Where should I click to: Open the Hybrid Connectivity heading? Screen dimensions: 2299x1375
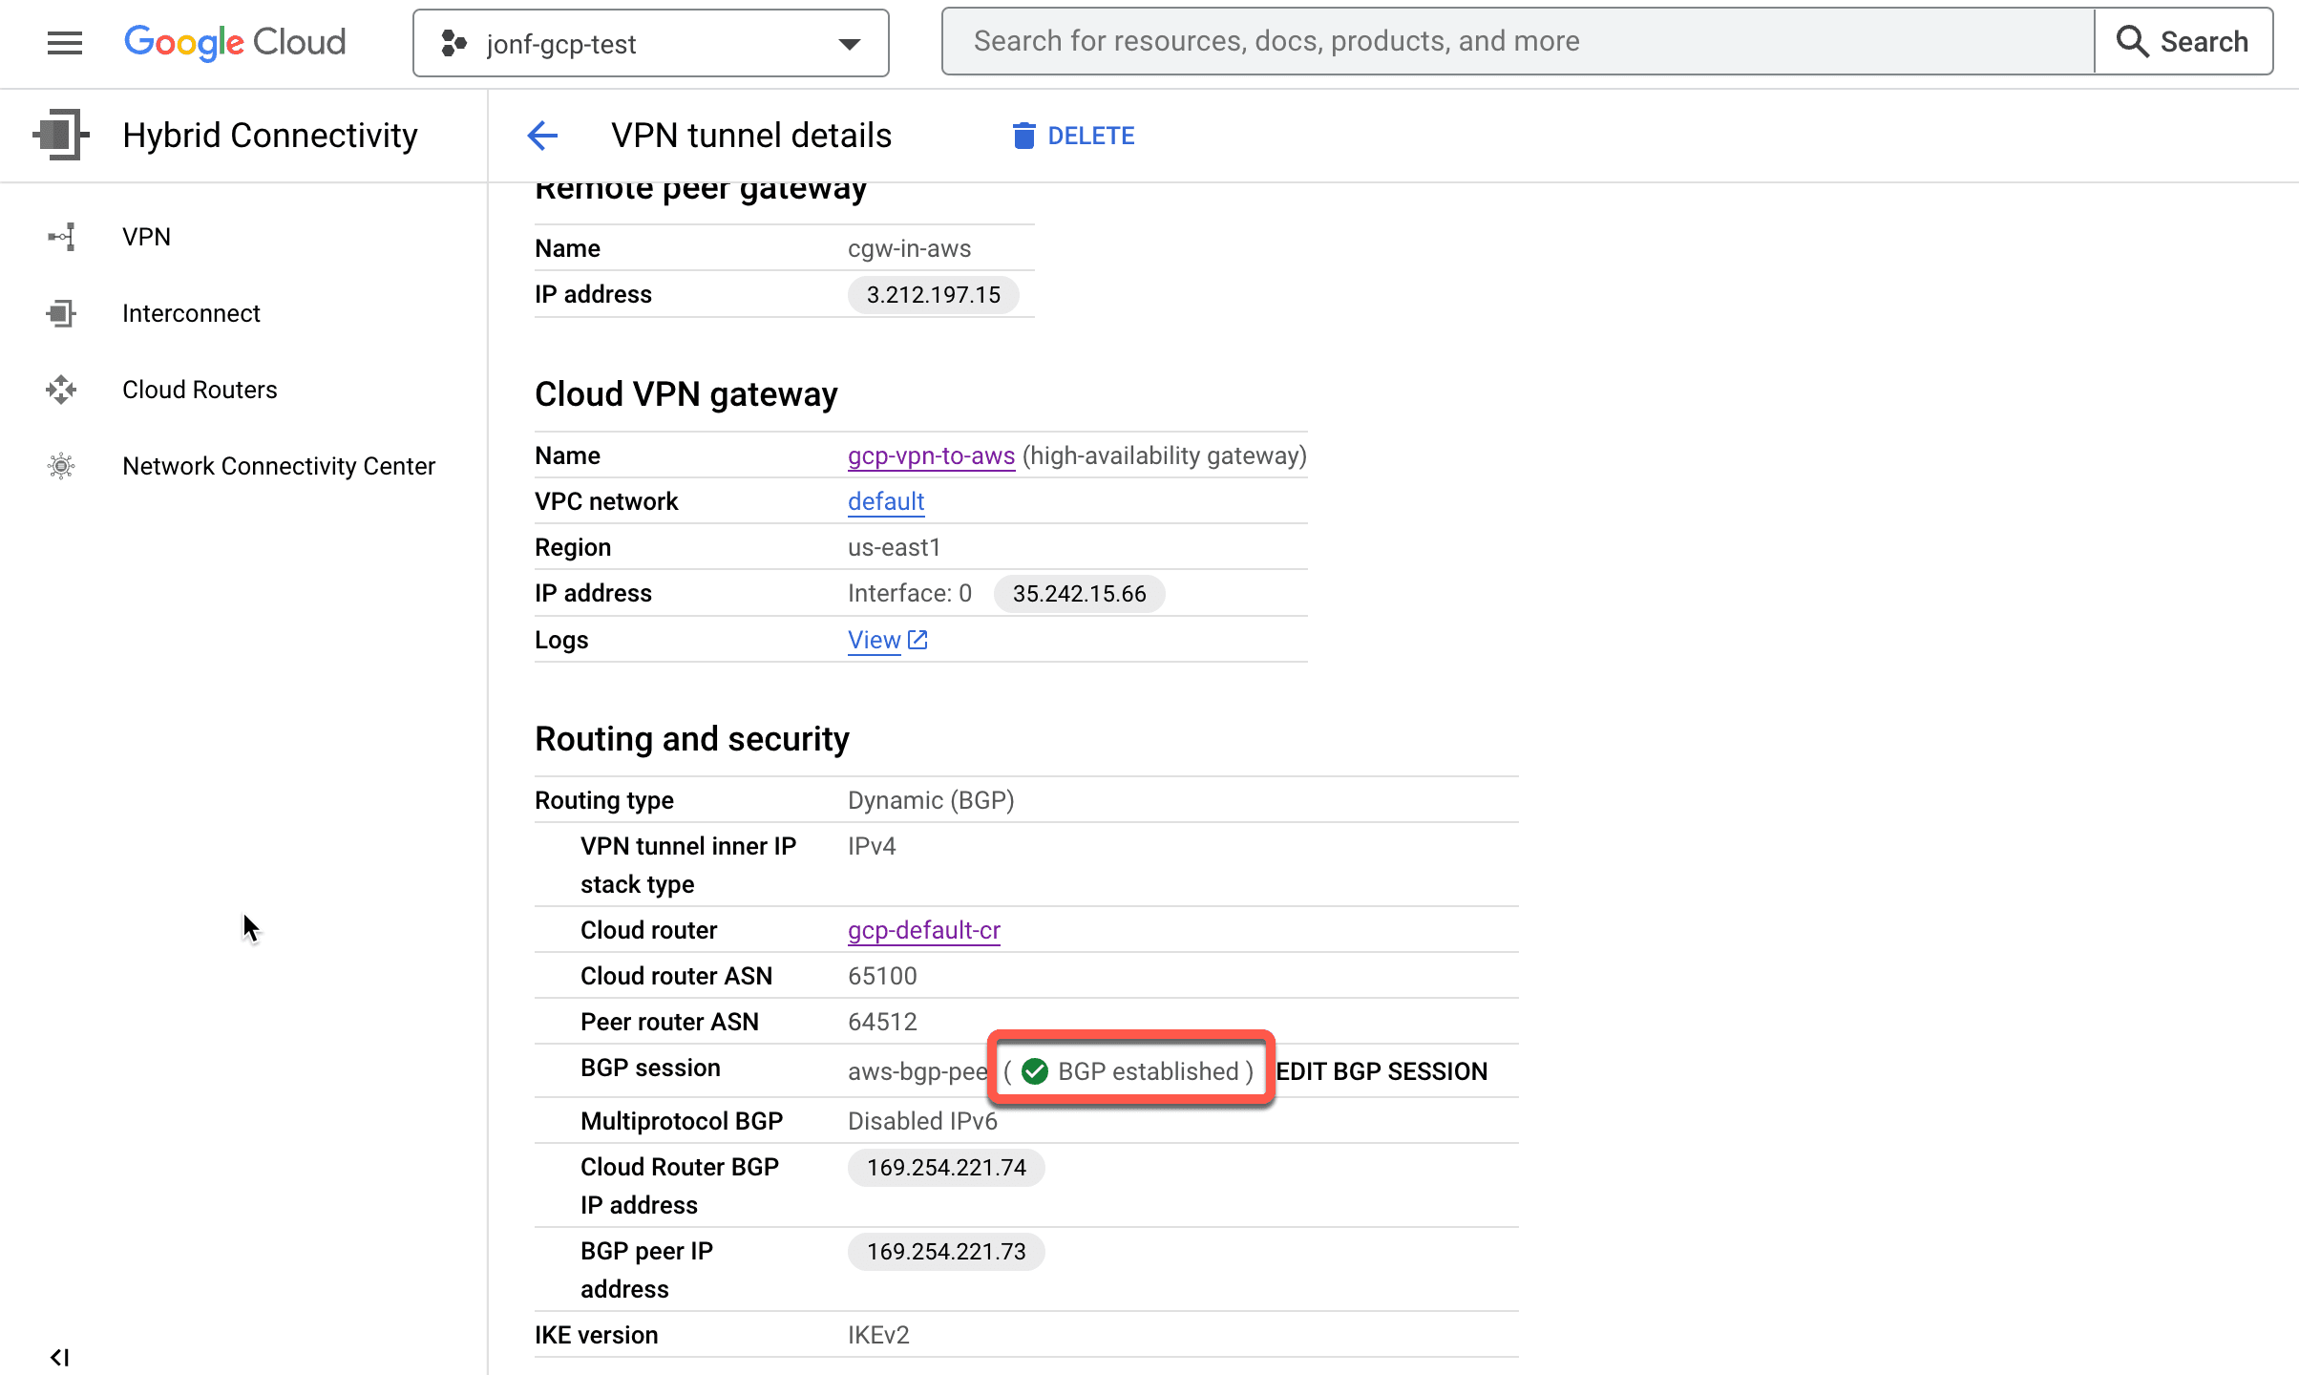(x=270, y=135)
